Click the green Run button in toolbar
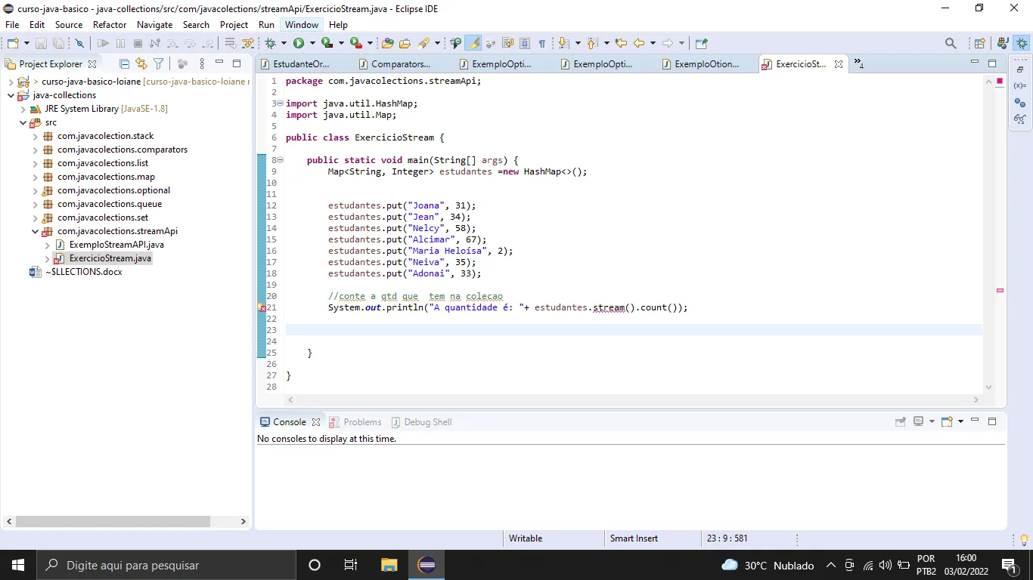This screenshot has height=580, width=1033. (299, 44)
